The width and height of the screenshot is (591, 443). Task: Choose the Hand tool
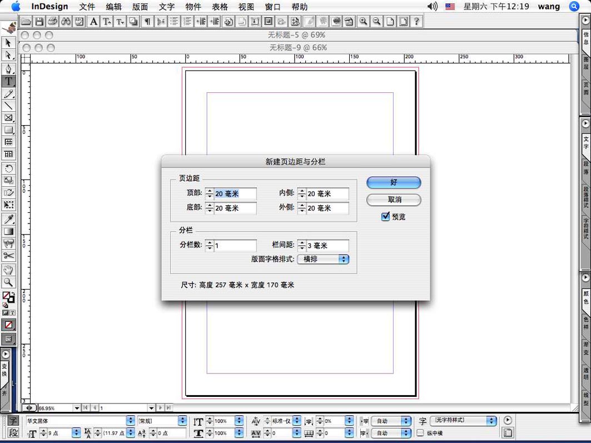(x=8, y=270)
